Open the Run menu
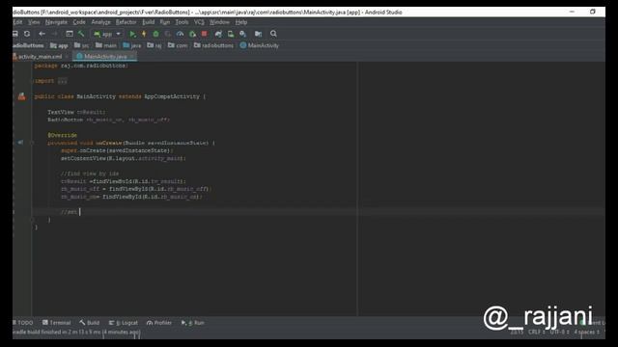Image resolution: width=618 pixels, height=347 pixels. 165,22
